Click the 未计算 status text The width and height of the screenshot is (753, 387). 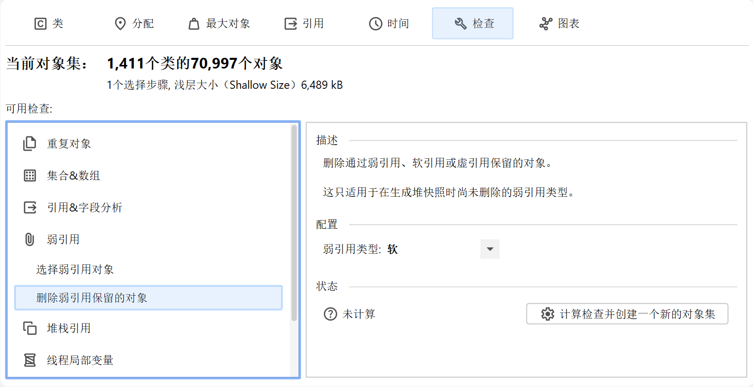359,314
